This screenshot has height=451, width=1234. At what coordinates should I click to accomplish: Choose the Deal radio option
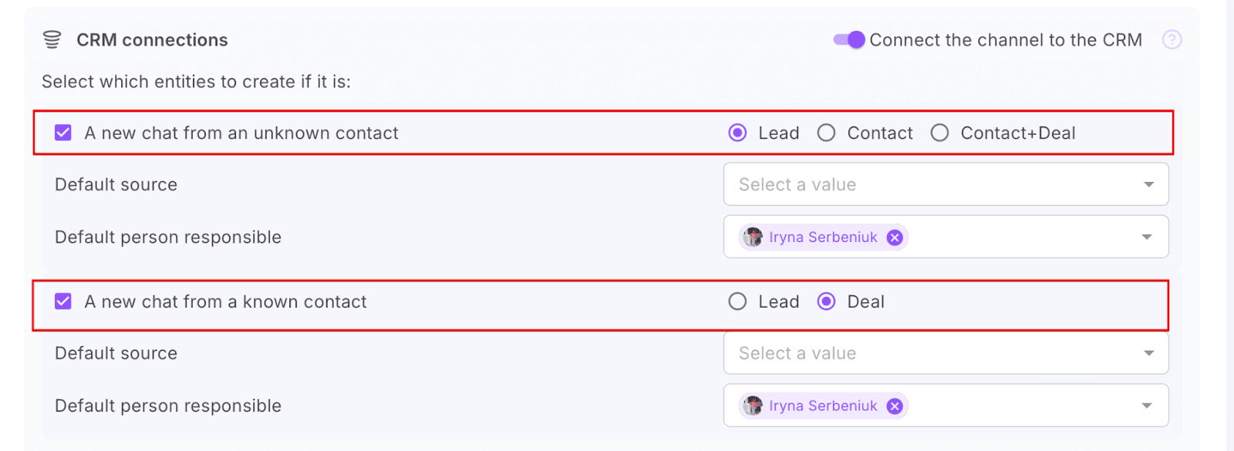pos(826,301)
